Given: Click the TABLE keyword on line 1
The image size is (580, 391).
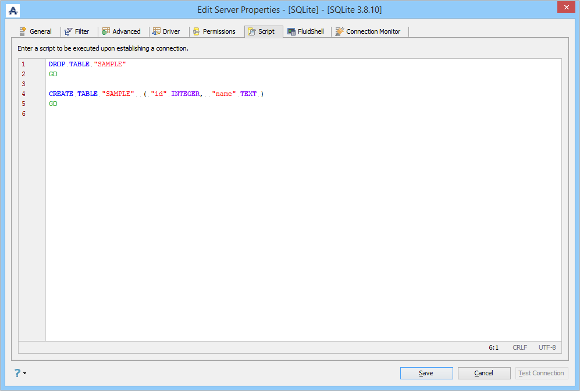Looking at the screenshot, I should point(80,64).
